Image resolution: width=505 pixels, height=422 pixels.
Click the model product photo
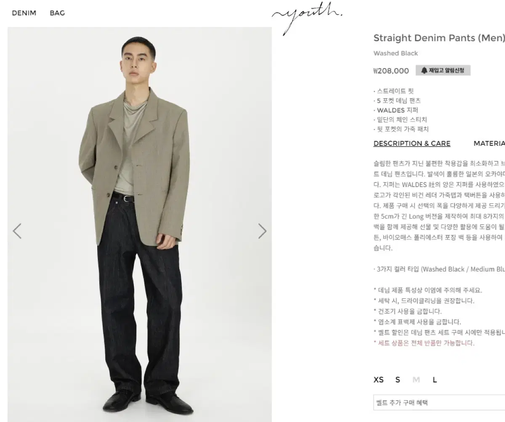click(x=140, y=224)
